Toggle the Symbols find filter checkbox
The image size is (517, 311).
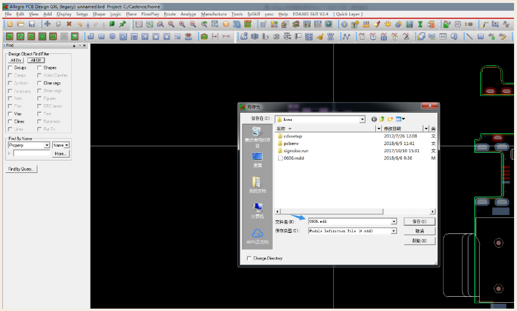click(10, 83)
